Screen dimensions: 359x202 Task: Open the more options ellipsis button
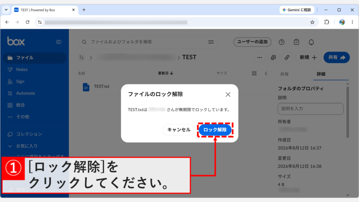pos(259,58)
